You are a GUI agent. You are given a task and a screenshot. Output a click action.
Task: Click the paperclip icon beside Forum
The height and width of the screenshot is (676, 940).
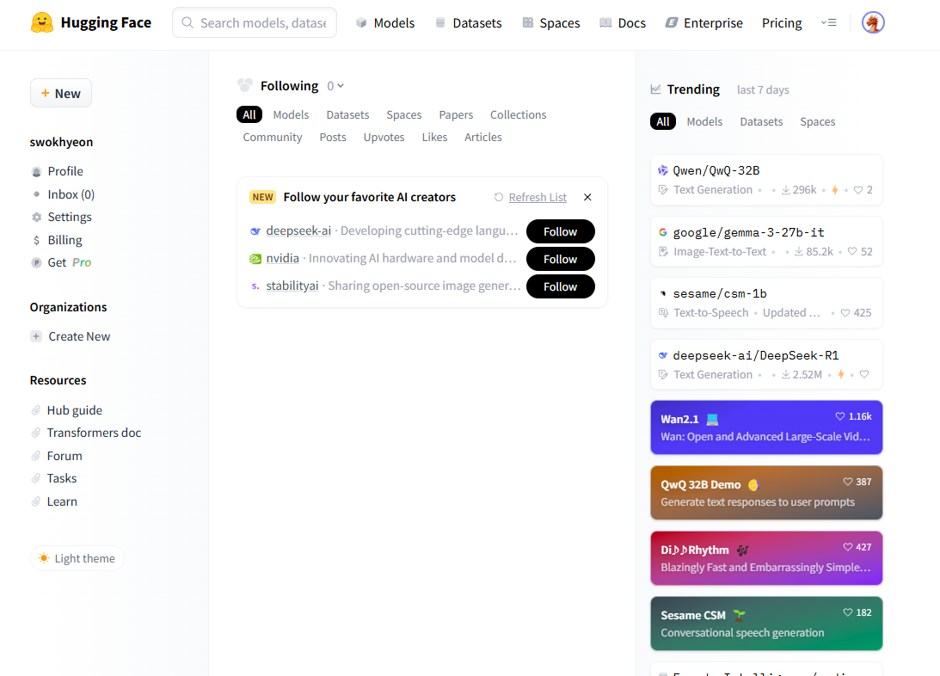point(36,456)
